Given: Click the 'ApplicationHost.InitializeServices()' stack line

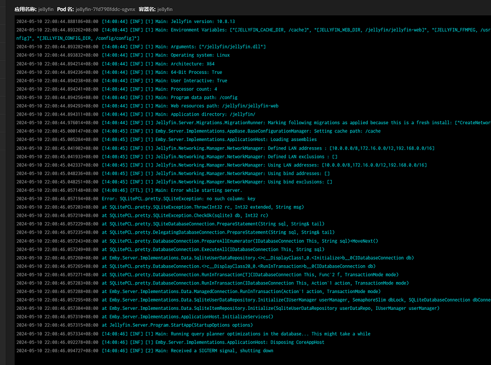Looking at the screenshot, I should pyautogui.click(x=145, y=317).
